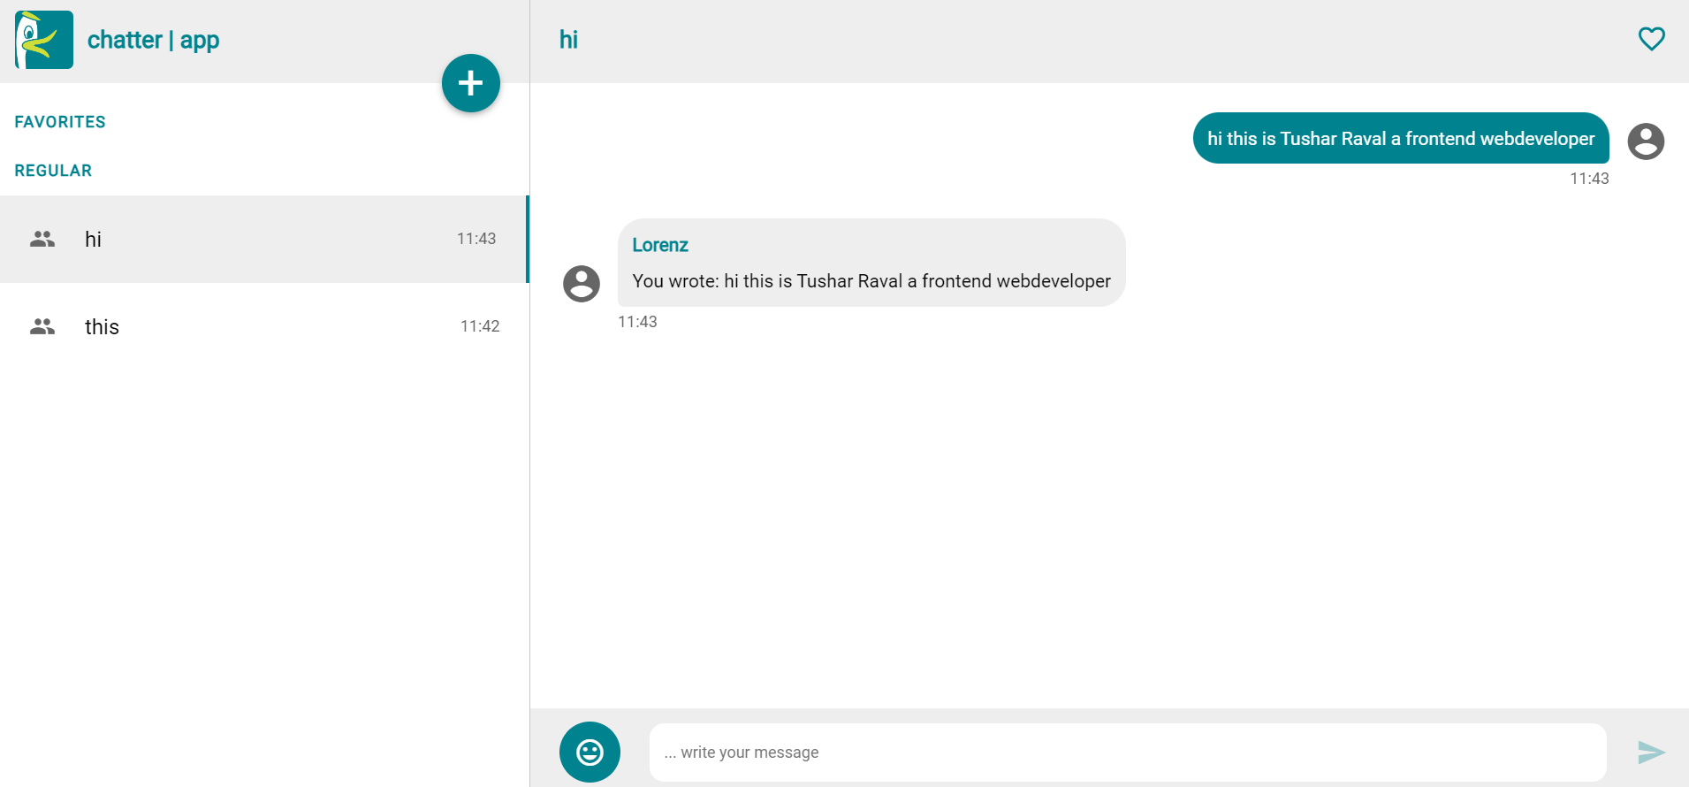Open the "this" chat conversation

pos(263,326)
